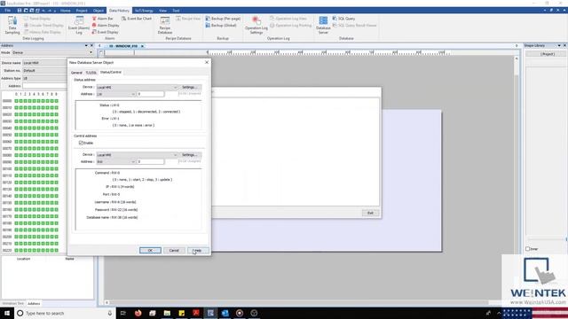Viewport: 568px width, 319px height.
Task: Select Backup (Per-page) in the ribbon
Action: pos(223,19)
